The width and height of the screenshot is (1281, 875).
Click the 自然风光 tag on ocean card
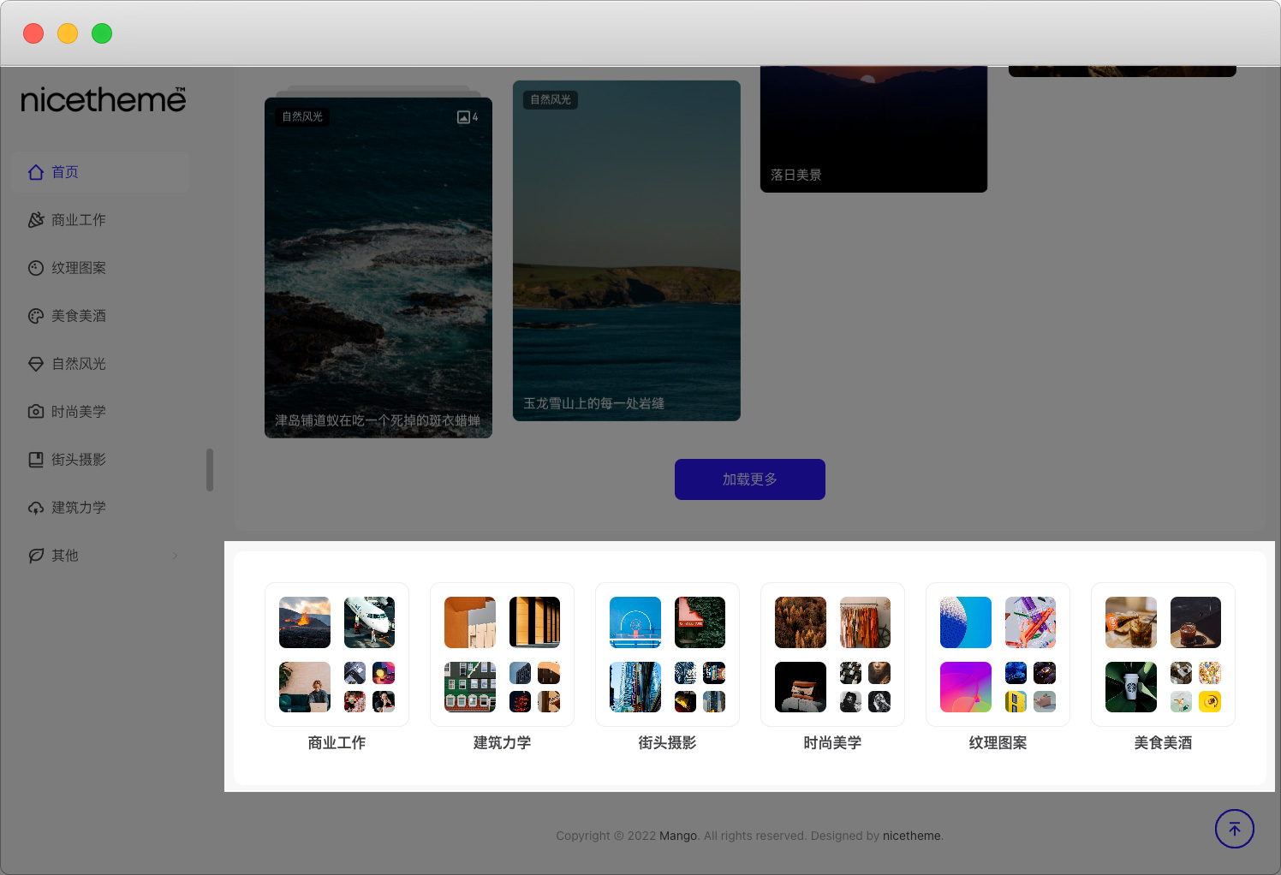point(302,116)
